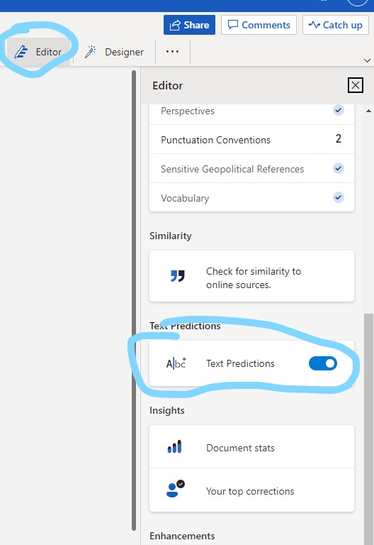This screenshot has width=374, height=545.
Task: Close the Editor pane
Action: 356,85
